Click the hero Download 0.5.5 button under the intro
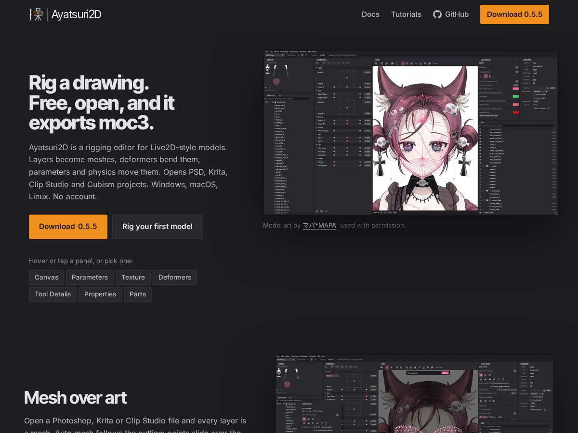The width and height of the screenshot is (578, 433). click(68, 227)
